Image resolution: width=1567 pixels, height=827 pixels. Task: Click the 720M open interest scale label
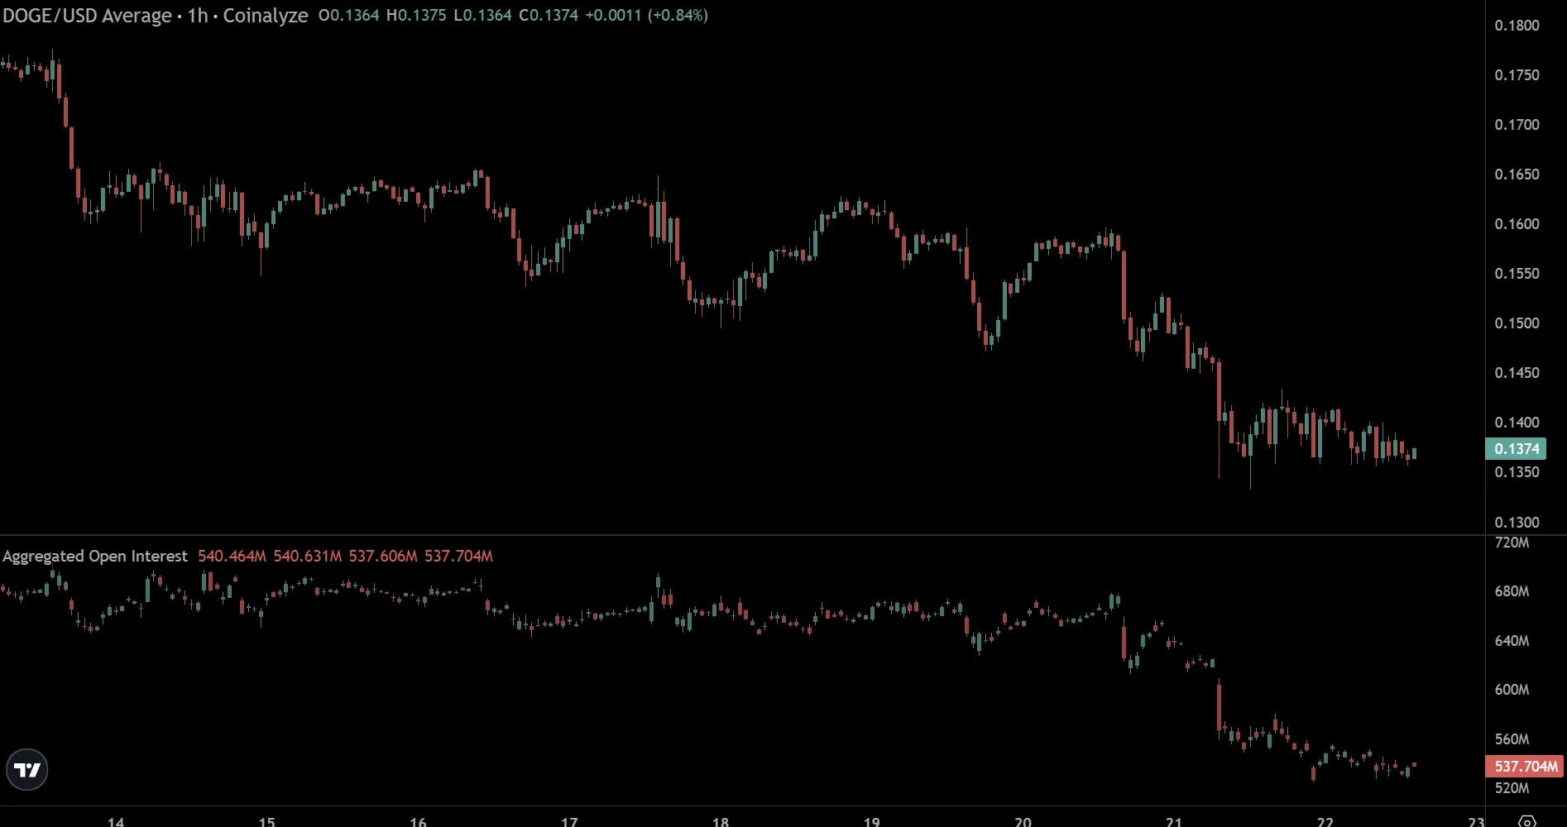(x=1512, y=543)
